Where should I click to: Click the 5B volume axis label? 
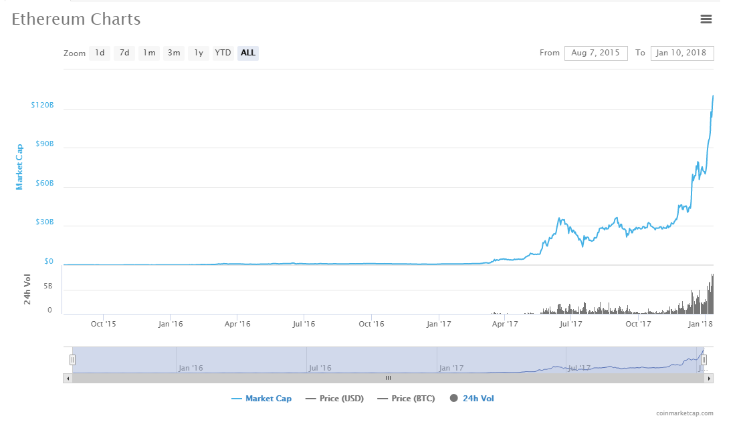pos(48,286)
